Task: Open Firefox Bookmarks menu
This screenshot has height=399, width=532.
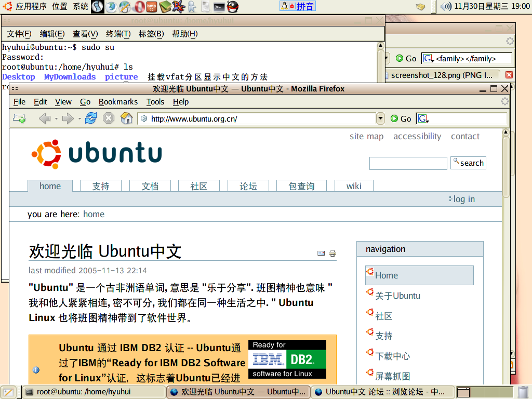Action: [x=118, y=102]
